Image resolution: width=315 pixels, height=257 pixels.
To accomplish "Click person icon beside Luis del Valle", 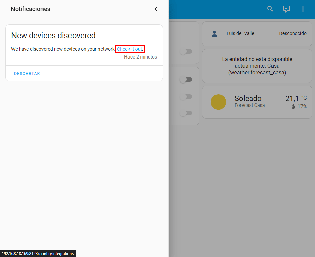I will (214, 34).
